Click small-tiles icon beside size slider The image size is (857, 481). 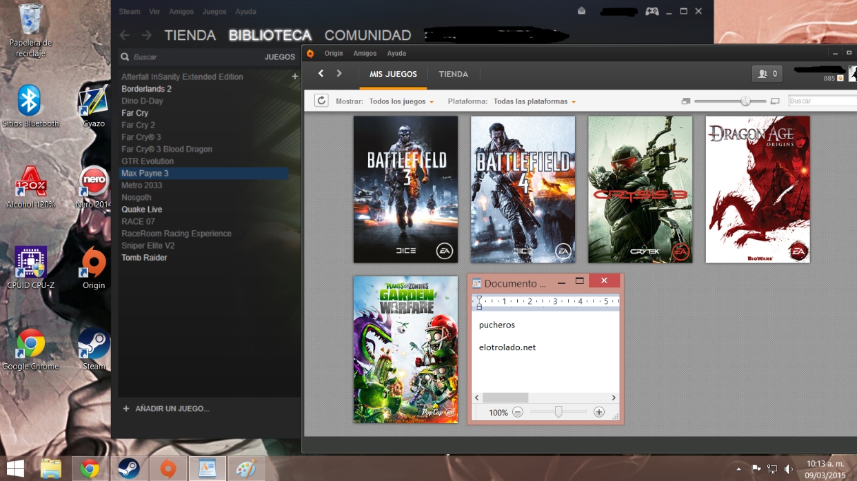(685, 101)
